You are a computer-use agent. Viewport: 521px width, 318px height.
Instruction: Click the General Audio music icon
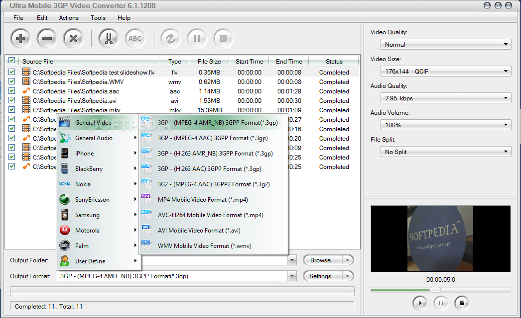[x=64, y=138]
